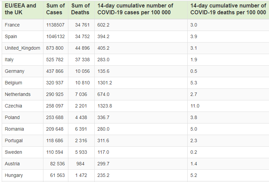Select the France country cell
The image size is (269, 182).
pyautogui.click(x=23, y=25)
